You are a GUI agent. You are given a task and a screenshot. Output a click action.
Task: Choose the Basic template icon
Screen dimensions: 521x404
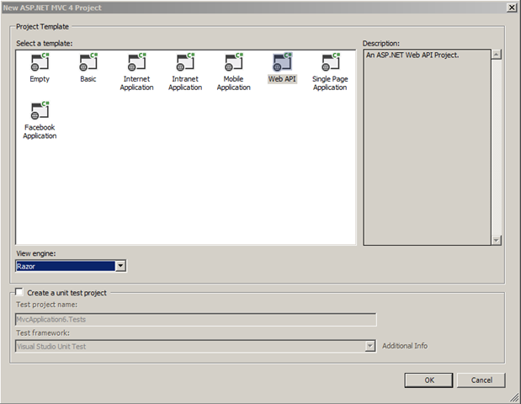point(88,61)
